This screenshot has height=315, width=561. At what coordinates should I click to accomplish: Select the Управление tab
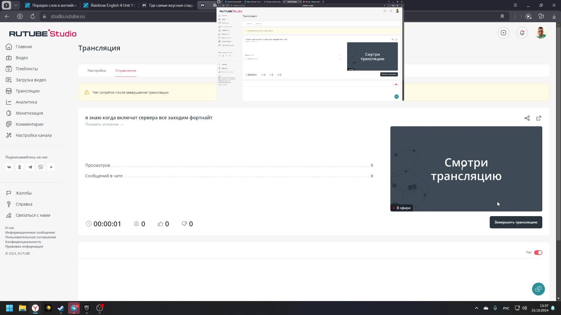[x=126, y=71]
